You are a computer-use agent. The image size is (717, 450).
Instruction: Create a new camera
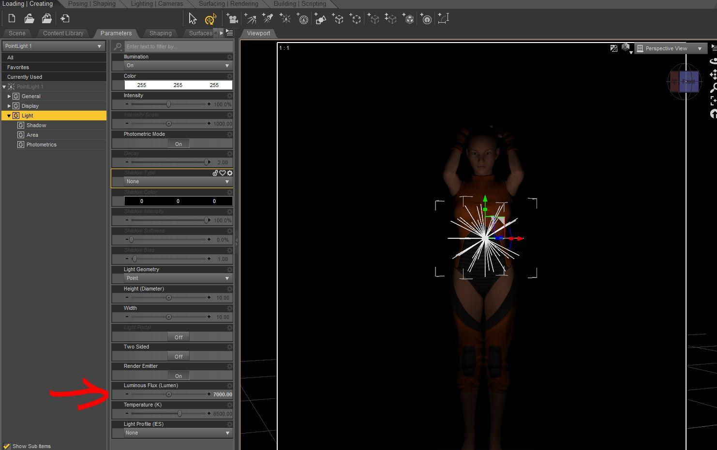pos(232,19)
